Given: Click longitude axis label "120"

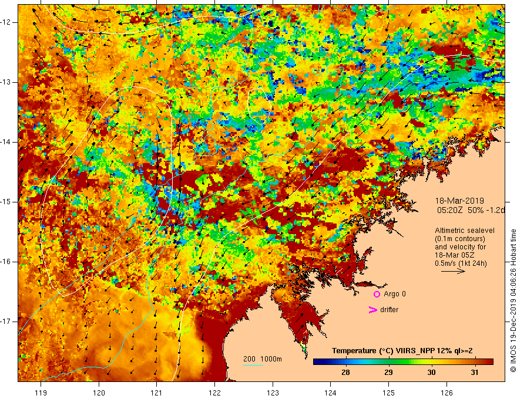Looking at the screenshot, I should click(99, 393).
